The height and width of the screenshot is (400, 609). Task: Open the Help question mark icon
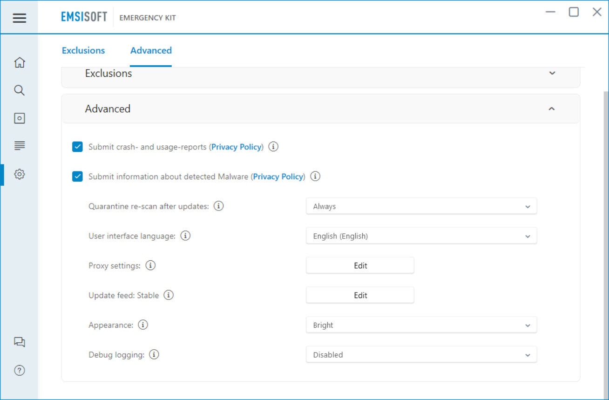[x=19, y=371]
